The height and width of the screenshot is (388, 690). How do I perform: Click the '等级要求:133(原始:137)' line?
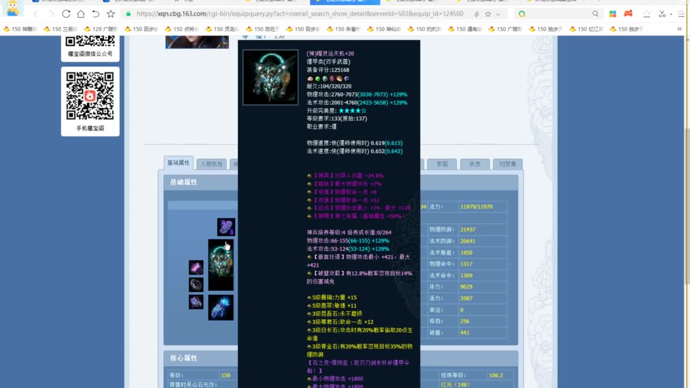pos(337,119)
